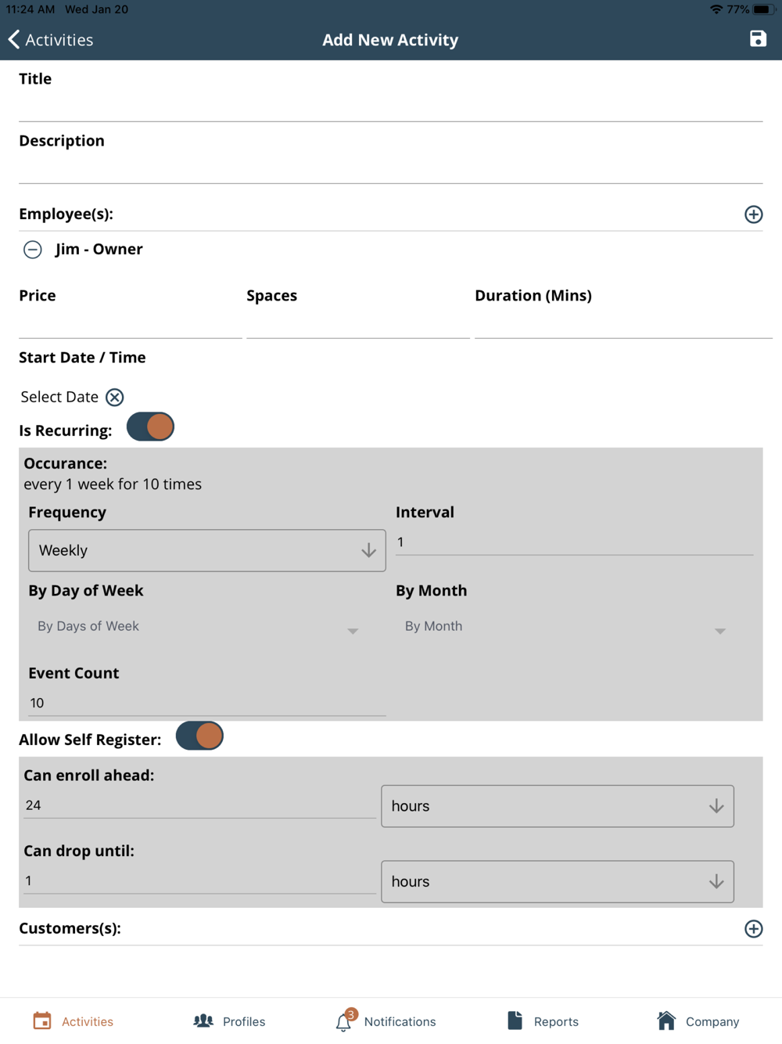
Task: Open the Weekly frequency dropdown
Action: tap(206, 550)
